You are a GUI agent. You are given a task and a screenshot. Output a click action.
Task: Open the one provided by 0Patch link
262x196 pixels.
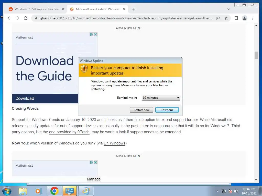coord(69,132)
